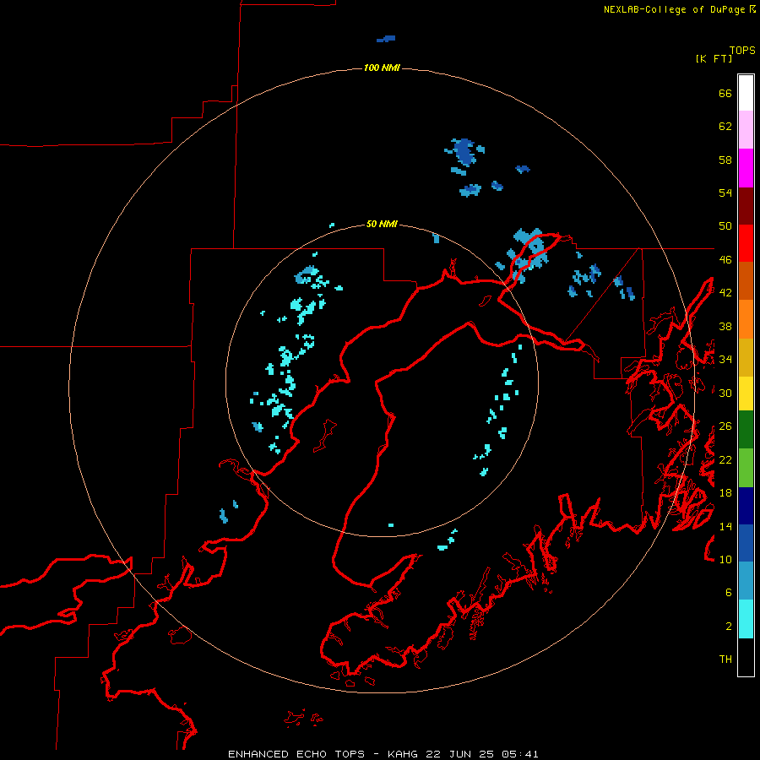The image size is (760, 760).
Task: Click the navy legend swatch
Action: (x=746, y=506)
